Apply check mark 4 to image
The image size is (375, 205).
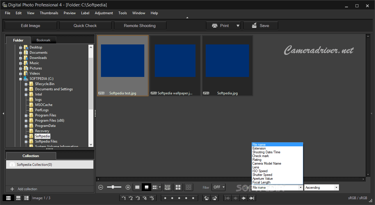(145, 198)
